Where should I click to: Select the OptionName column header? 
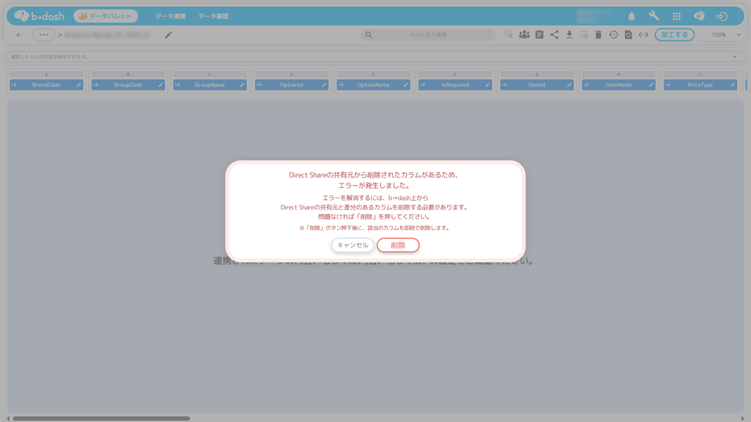coord(373,85)
